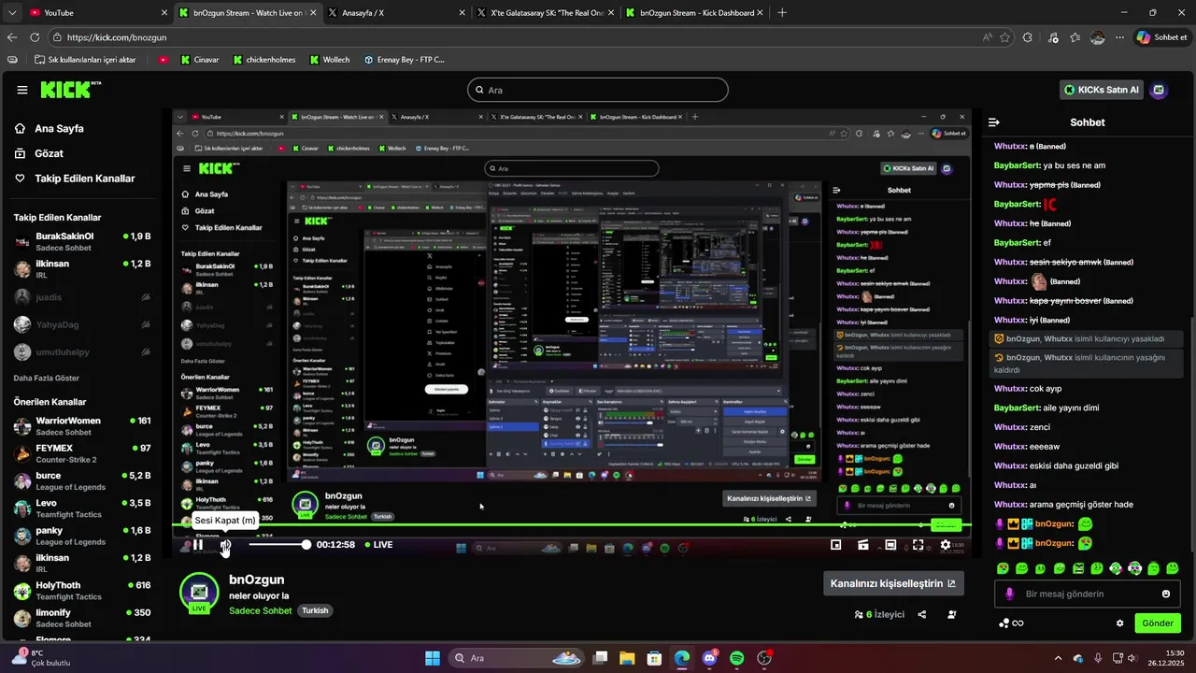
Task: Click the purple microphone icon in chat input
Action: (x=1009, y=594)
